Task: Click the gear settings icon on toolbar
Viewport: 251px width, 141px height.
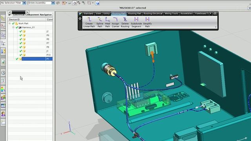Action: (x=80, y=19)
